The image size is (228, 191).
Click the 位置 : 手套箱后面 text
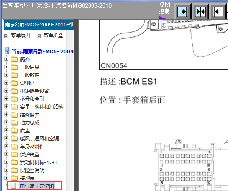click(x=132, y=100)
